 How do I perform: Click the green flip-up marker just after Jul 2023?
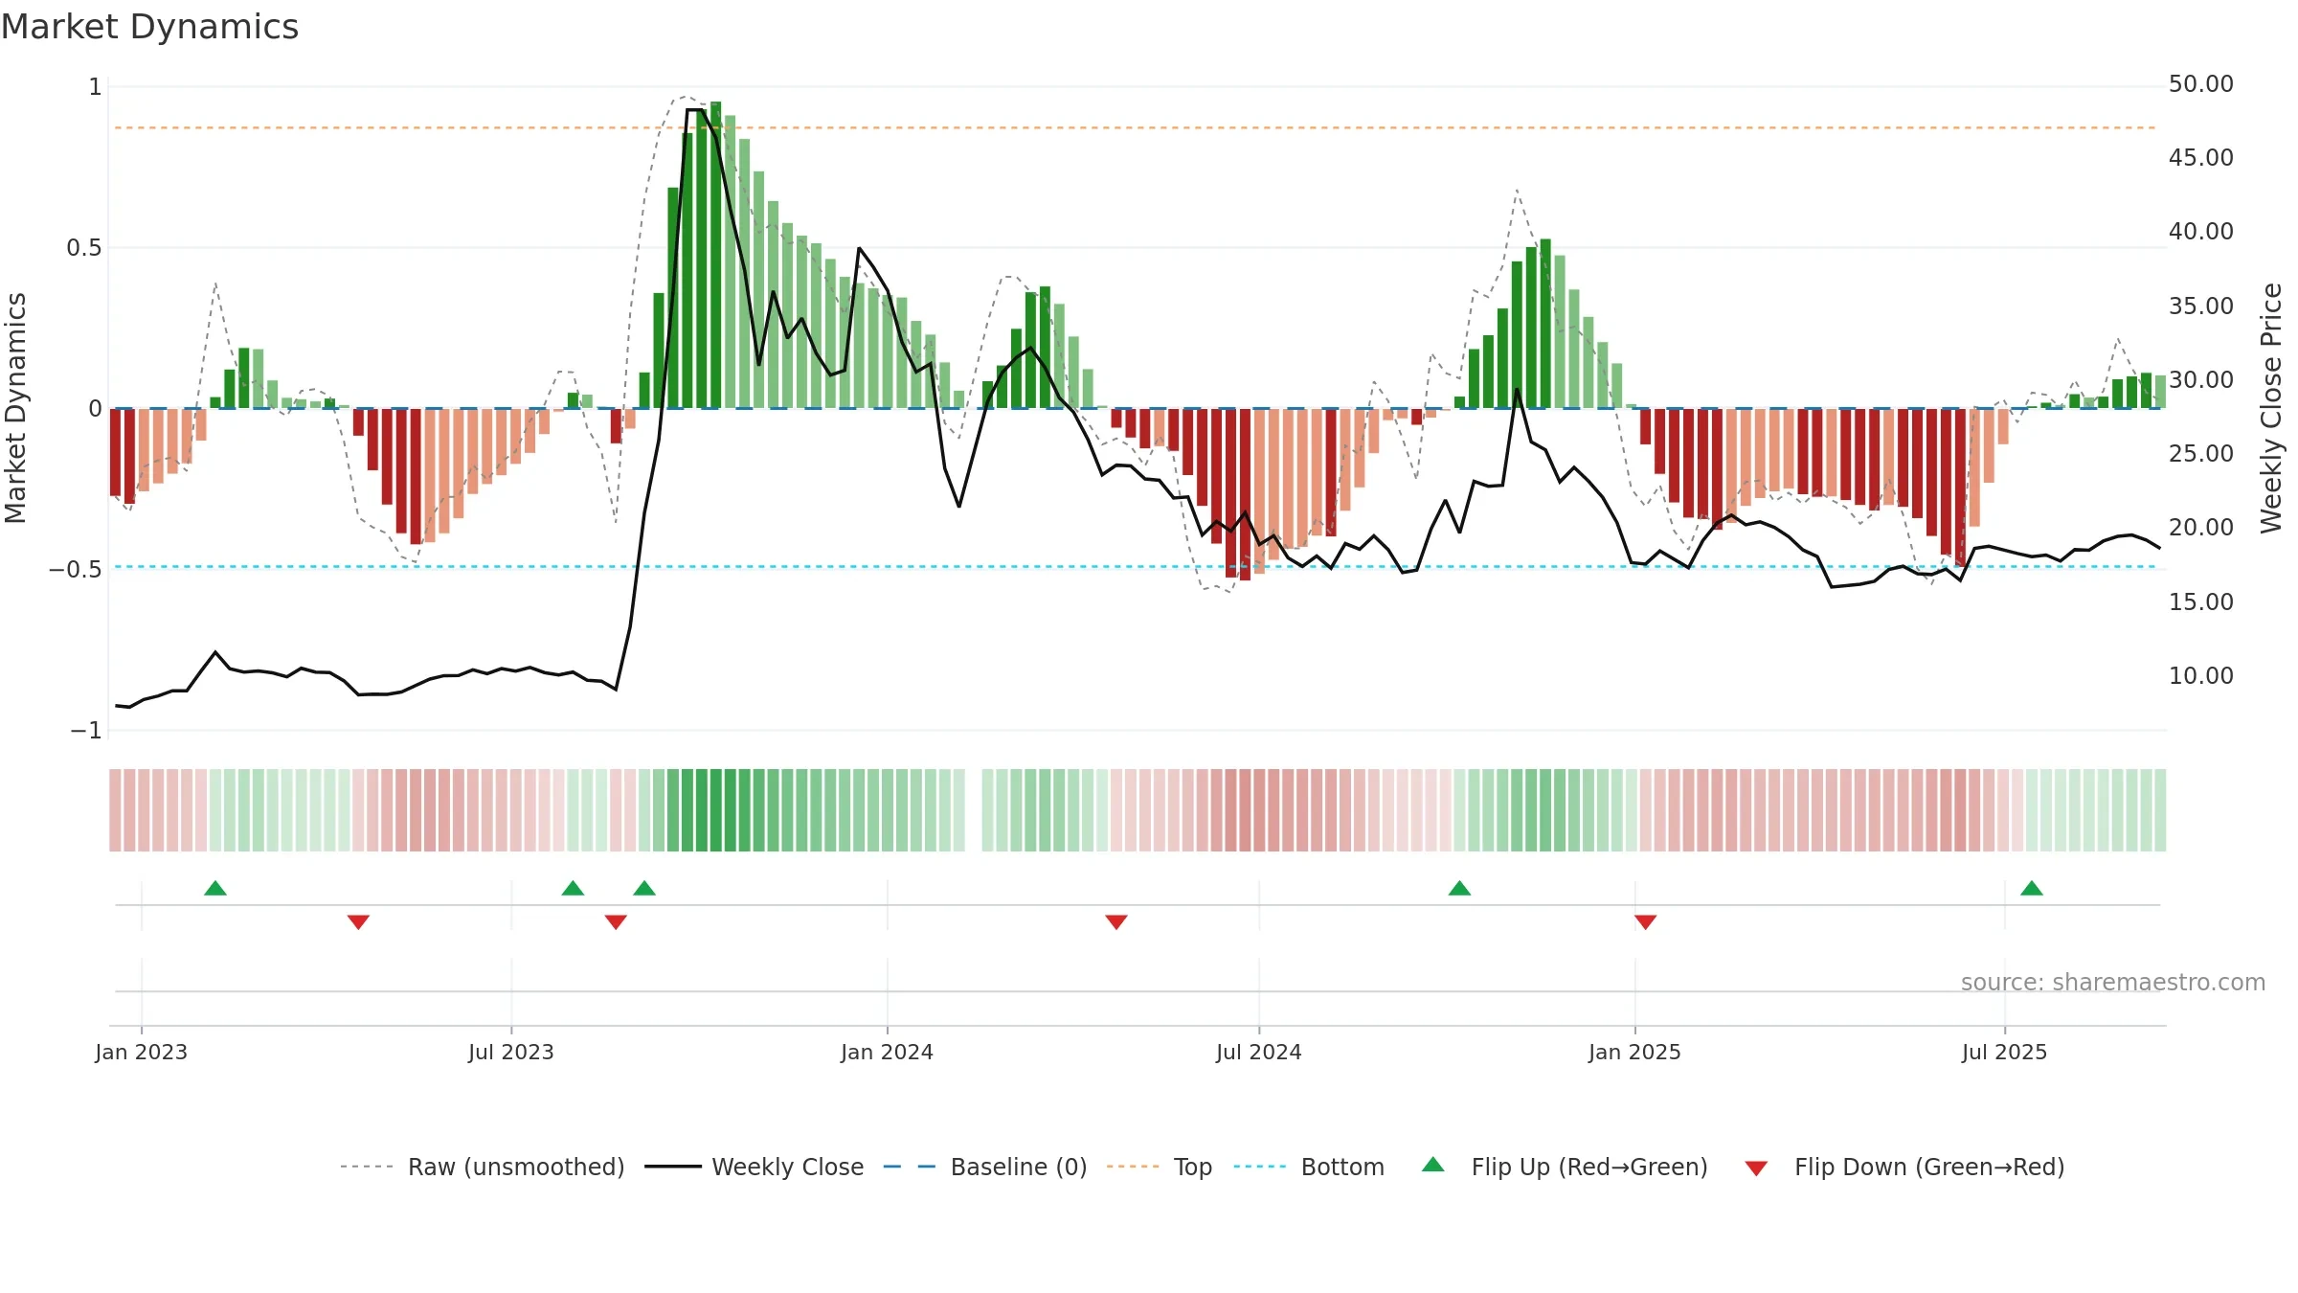click(x=573, y=888)
